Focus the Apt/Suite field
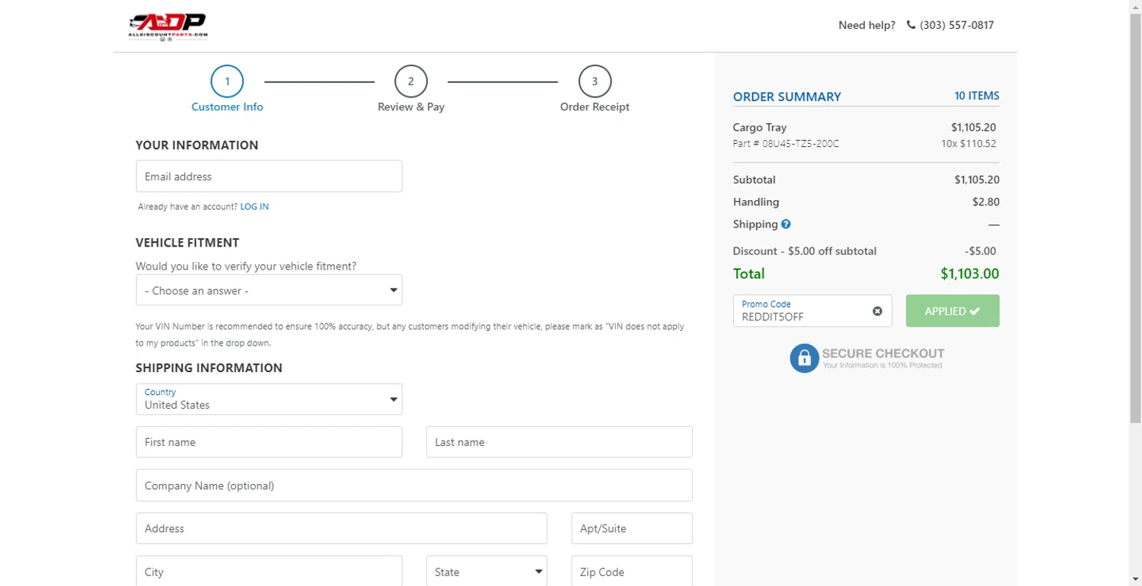The width and height of the screenshot is (1142, 586). (x=632, y=528)
